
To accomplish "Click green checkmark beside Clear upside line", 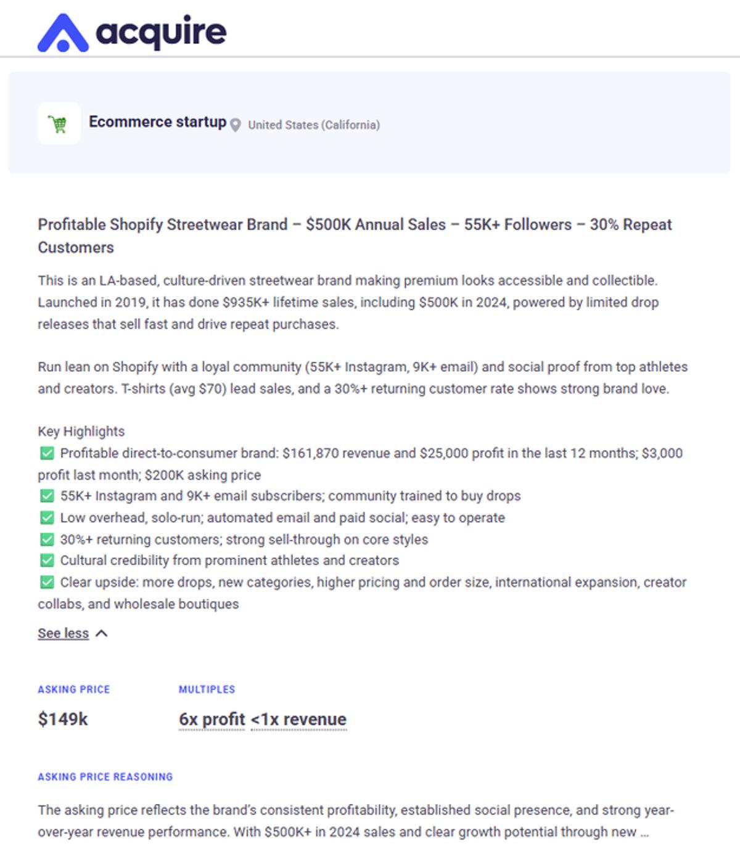I will click(47, 582).
